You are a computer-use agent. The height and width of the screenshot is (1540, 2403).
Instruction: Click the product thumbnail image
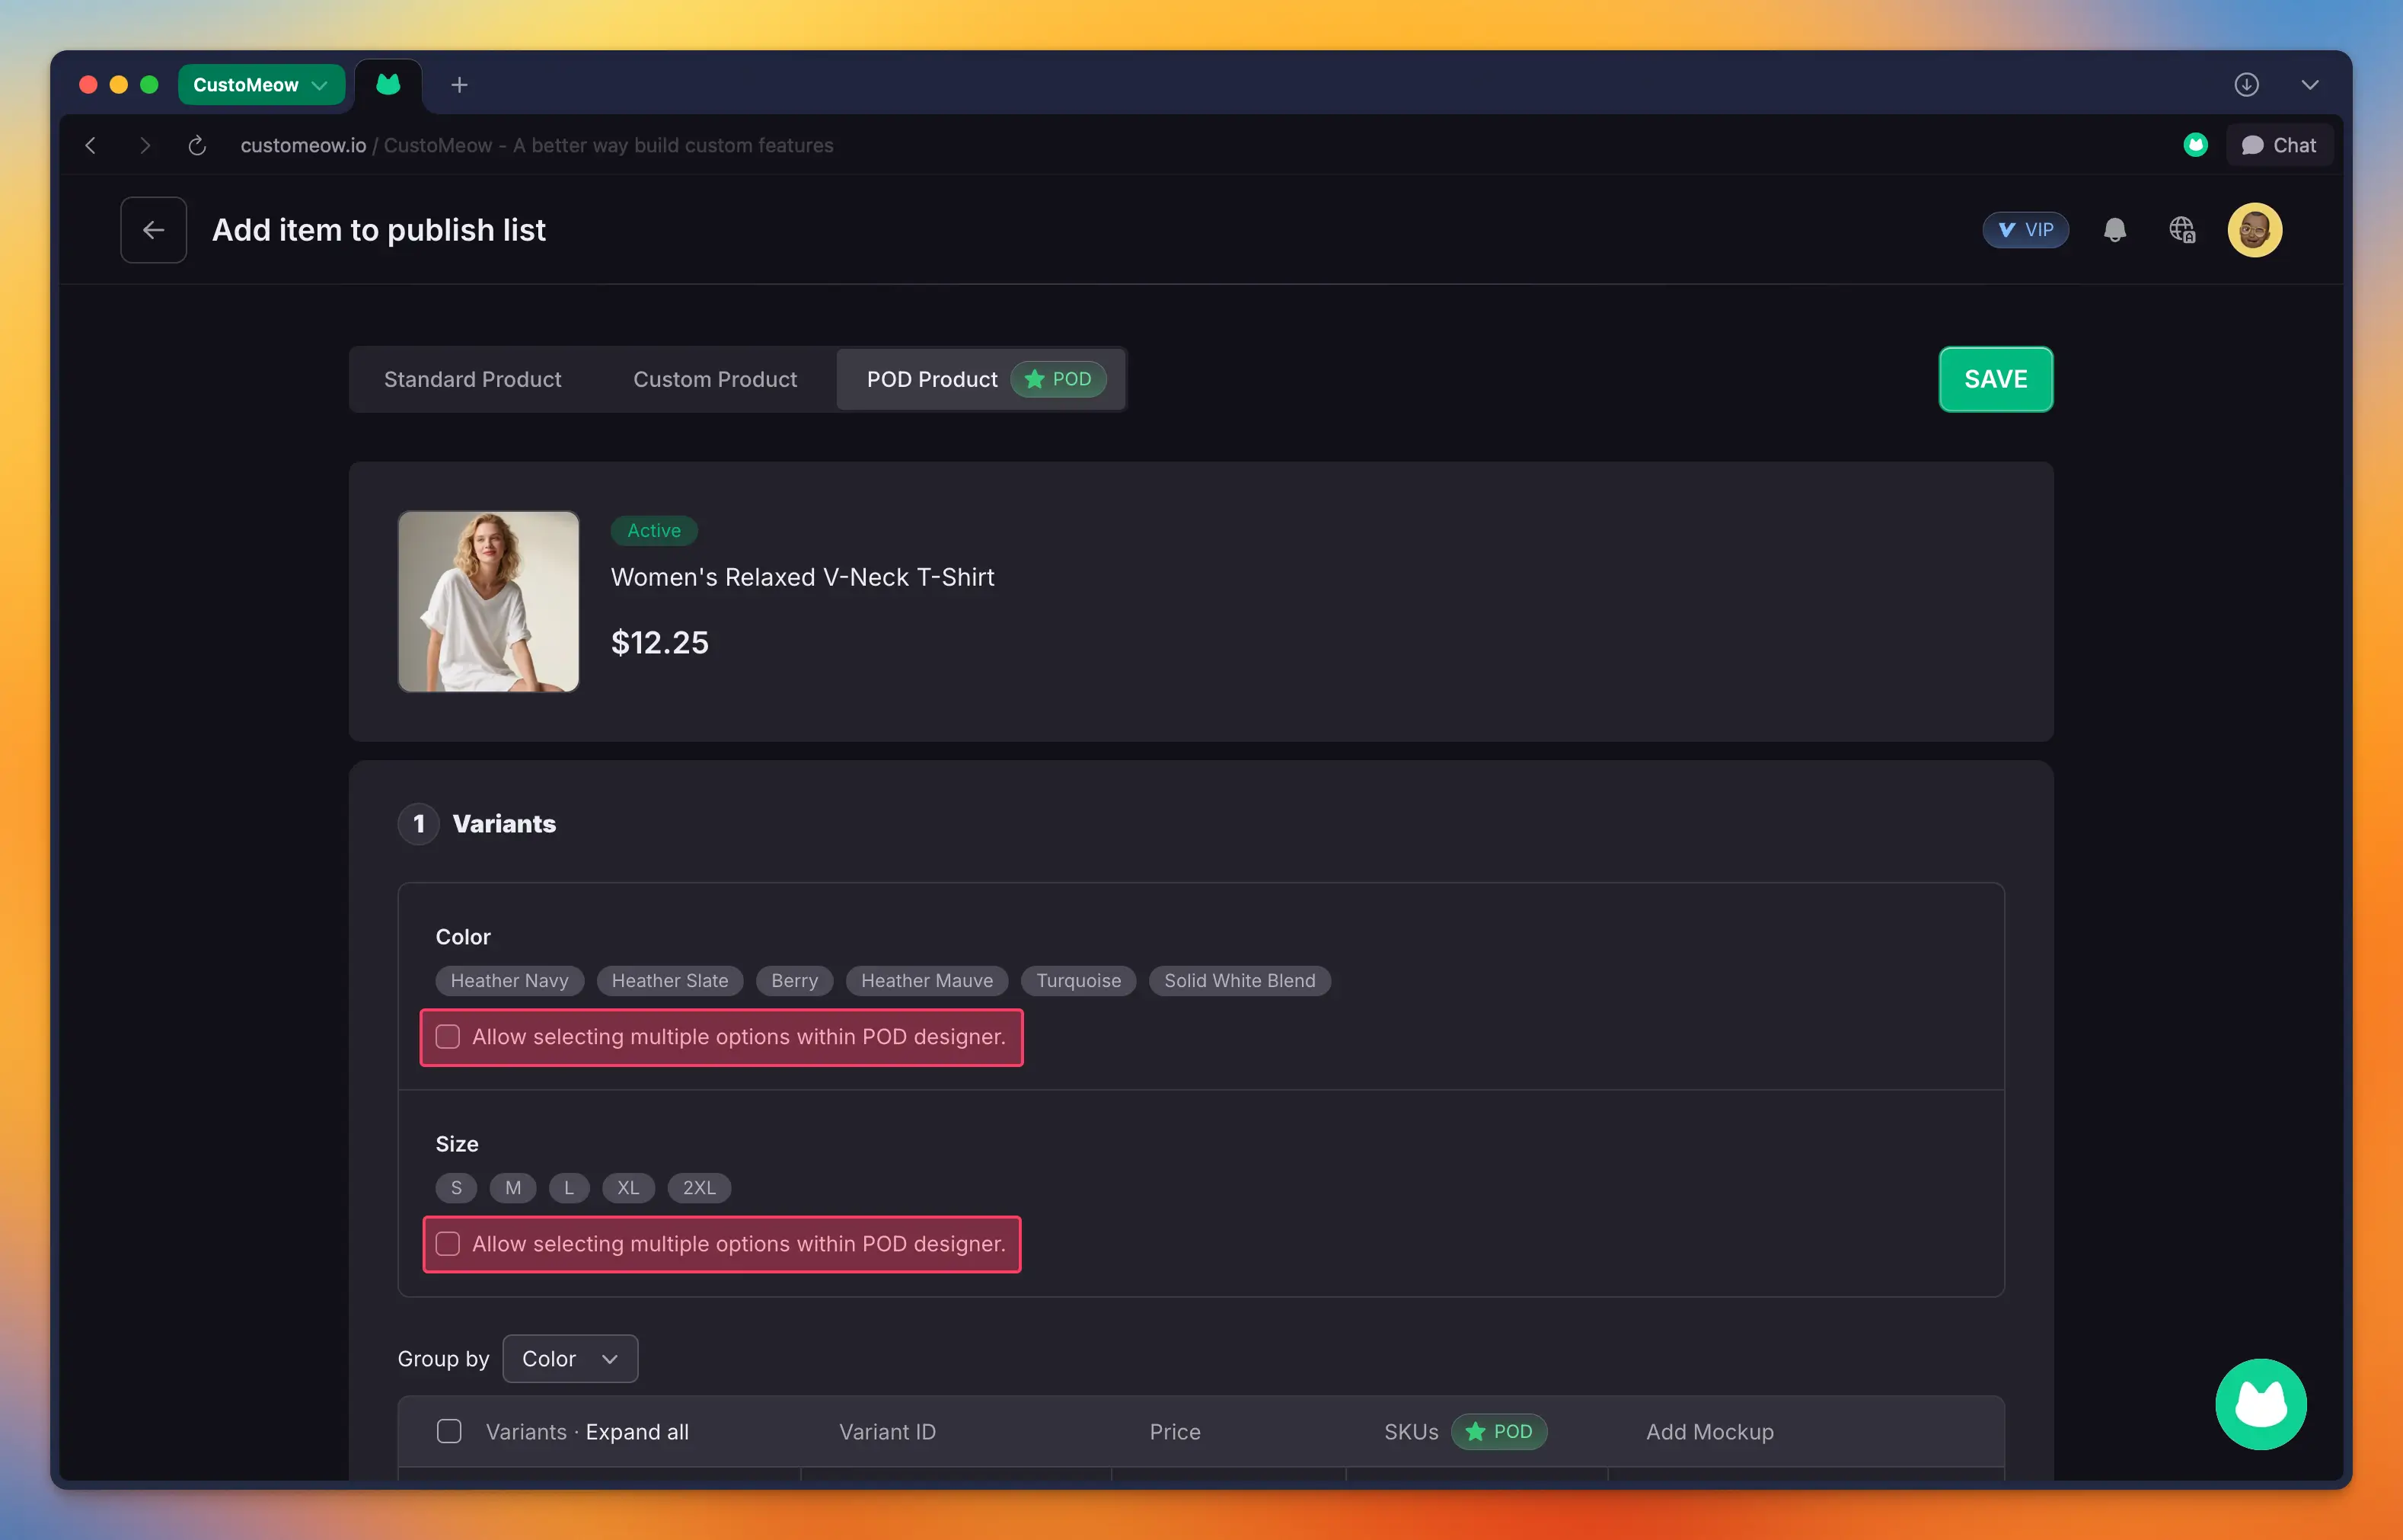[489, 601]
